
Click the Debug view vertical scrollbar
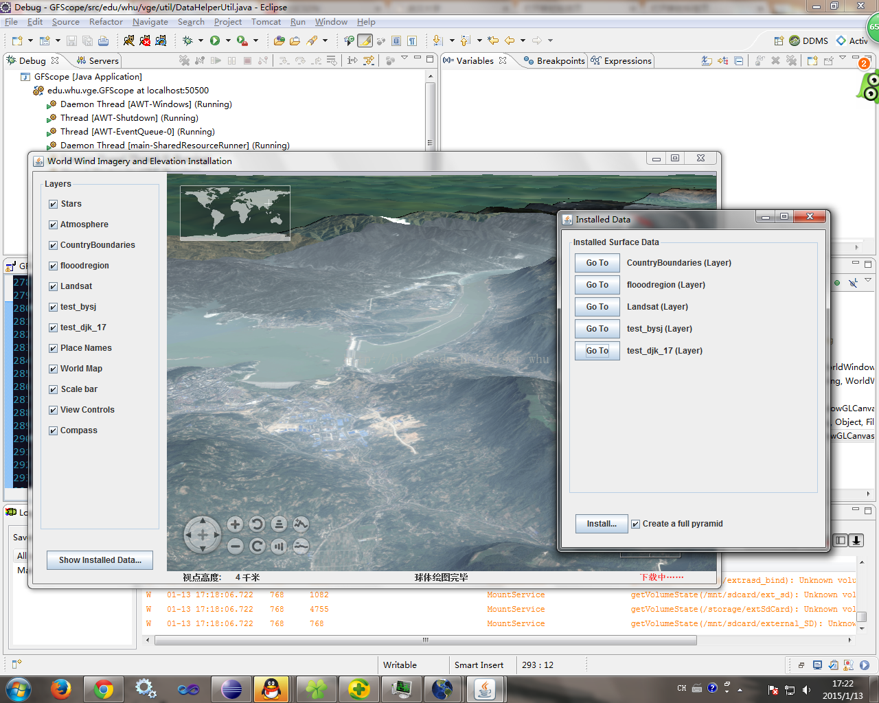click(431, 110)
